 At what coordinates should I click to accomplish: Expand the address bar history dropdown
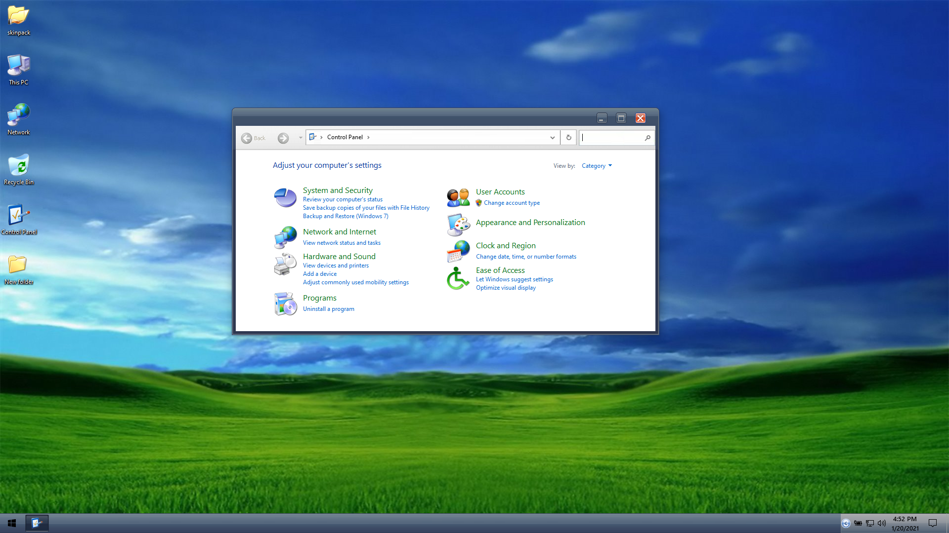[x=553, y=138]
